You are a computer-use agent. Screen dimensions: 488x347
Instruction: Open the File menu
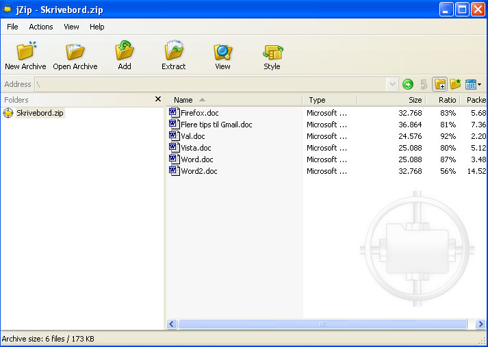12,27
